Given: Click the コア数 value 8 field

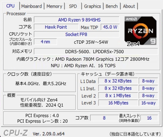Looking at the screenshot, I should click(x=104, y=118).
